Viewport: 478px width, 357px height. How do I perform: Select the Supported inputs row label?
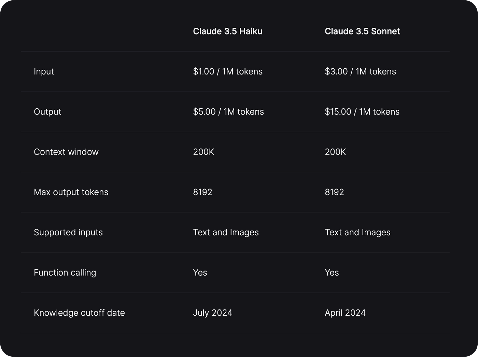tap(68, 232)
